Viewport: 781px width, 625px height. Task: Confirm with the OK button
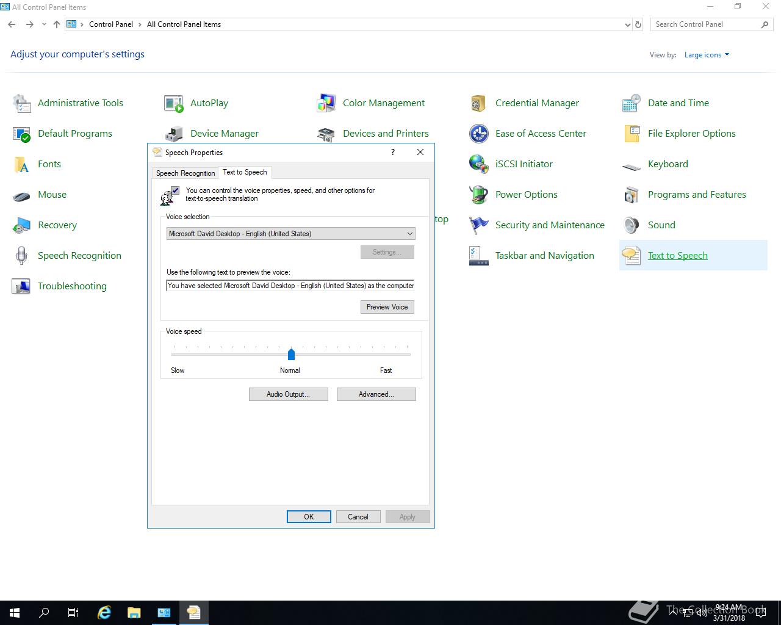[309, 517]
